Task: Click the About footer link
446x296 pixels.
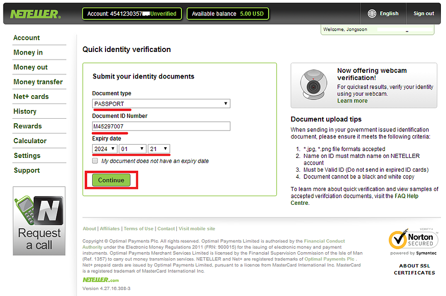Action: tap(89, 229)
